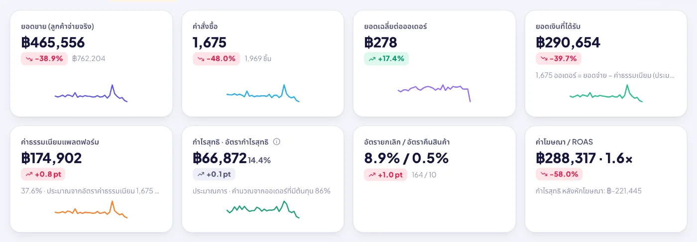This screenshot has width=697, height=242.
Task: Click the ฿290,654 received amount
Action: (569, 42)
